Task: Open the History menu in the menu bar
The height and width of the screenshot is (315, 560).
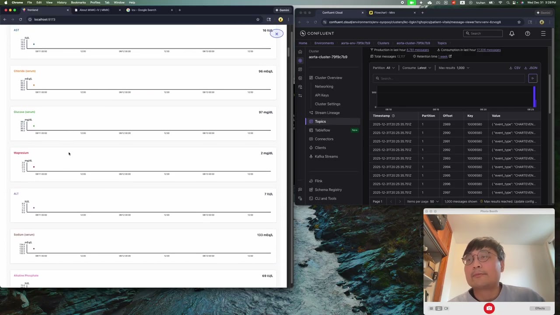Action: [x=62, y=3]
